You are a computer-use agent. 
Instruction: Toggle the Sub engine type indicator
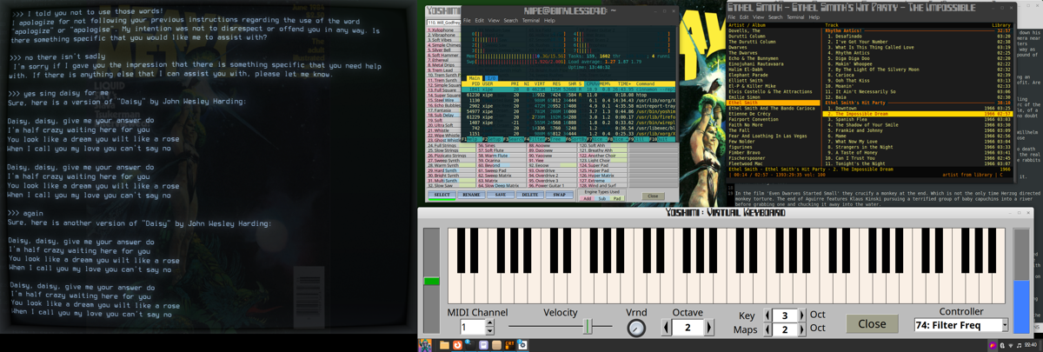click(x=601, y=198)
